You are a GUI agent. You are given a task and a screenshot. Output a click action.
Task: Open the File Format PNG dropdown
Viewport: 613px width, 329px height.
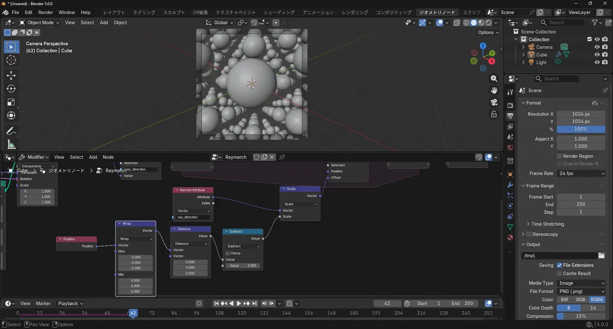pos(581,291)
